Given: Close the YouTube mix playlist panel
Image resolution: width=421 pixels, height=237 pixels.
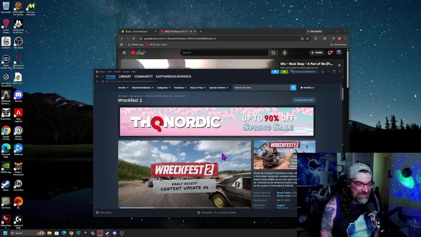Looking at the screenshot, I should (x=339, y=65).
